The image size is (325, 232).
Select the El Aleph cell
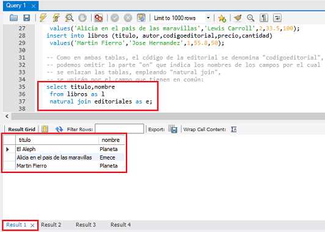[57, 149]
